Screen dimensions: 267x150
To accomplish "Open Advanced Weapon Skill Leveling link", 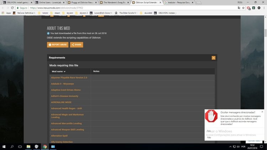I will [67, 130].
